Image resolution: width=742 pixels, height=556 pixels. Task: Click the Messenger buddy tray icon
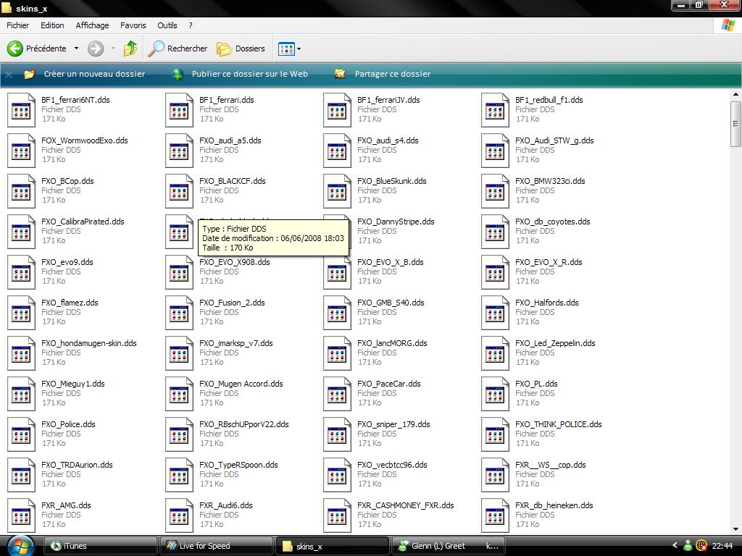688,546
